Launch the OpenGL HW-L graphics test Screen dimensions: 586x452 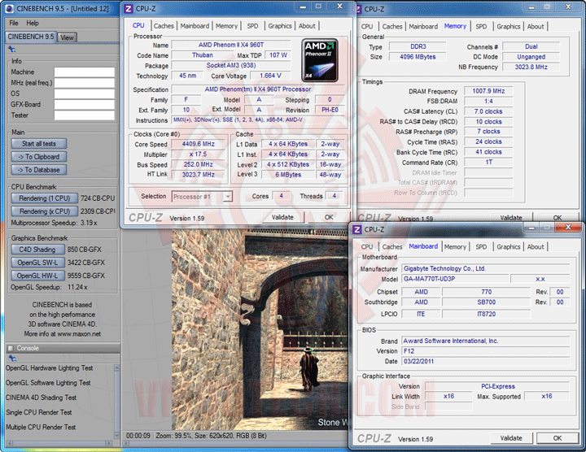[x=37, y=276]
